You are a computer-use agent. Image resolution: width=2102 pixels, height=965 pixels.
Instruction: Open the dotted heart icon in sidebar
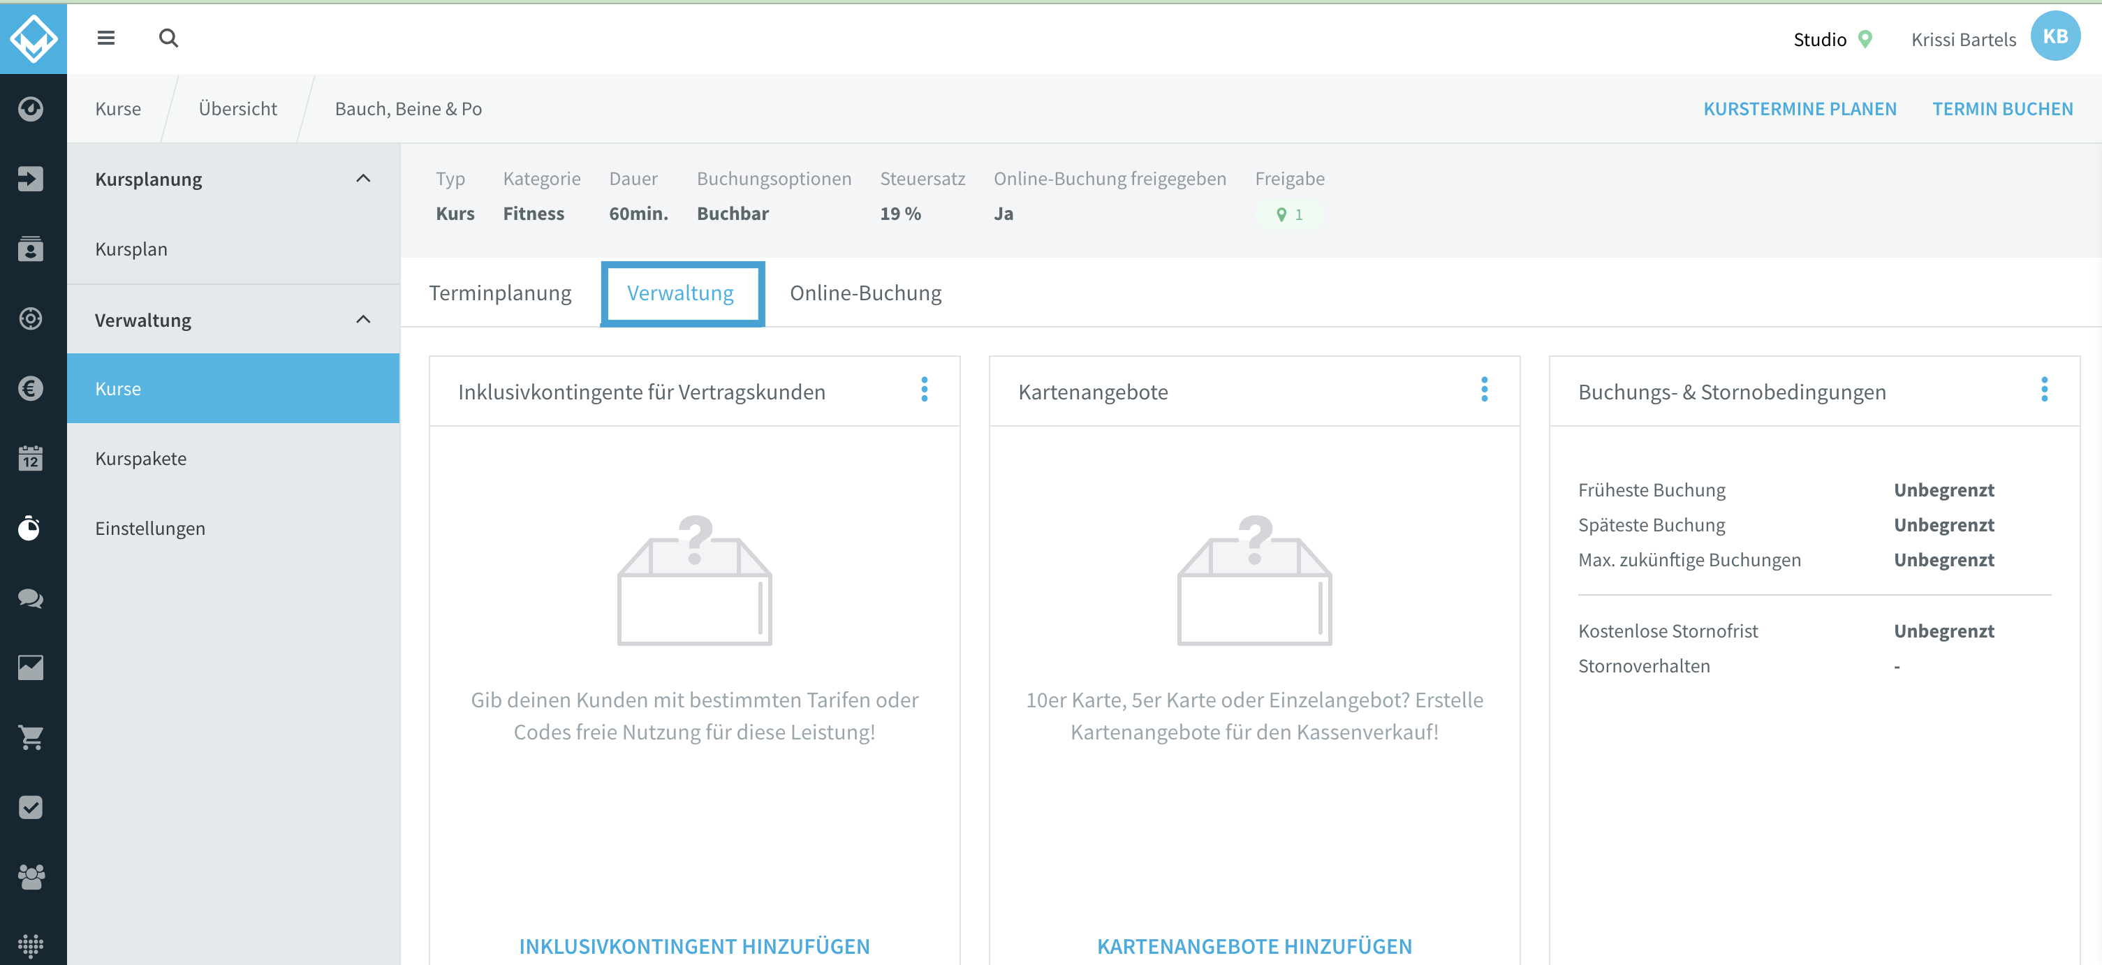click(x=31, y=946)
